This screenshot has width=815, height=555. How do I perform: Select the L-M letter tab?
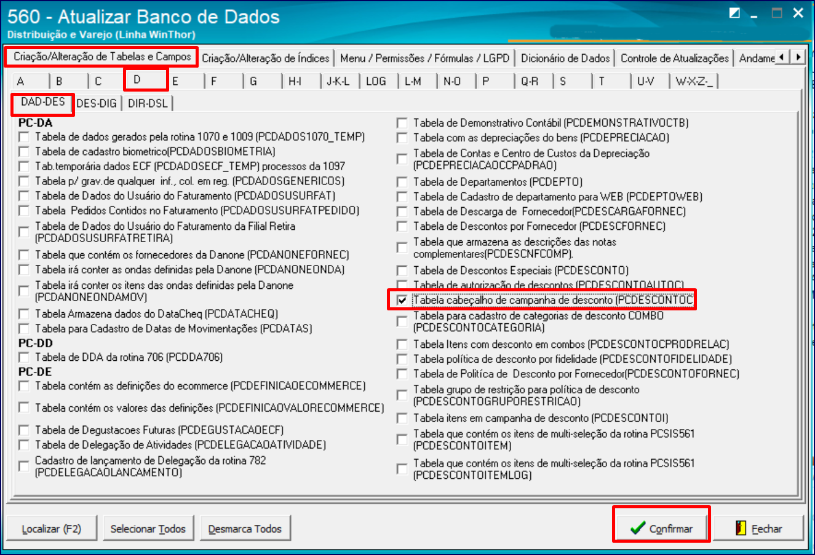click(x=418, y=81)
